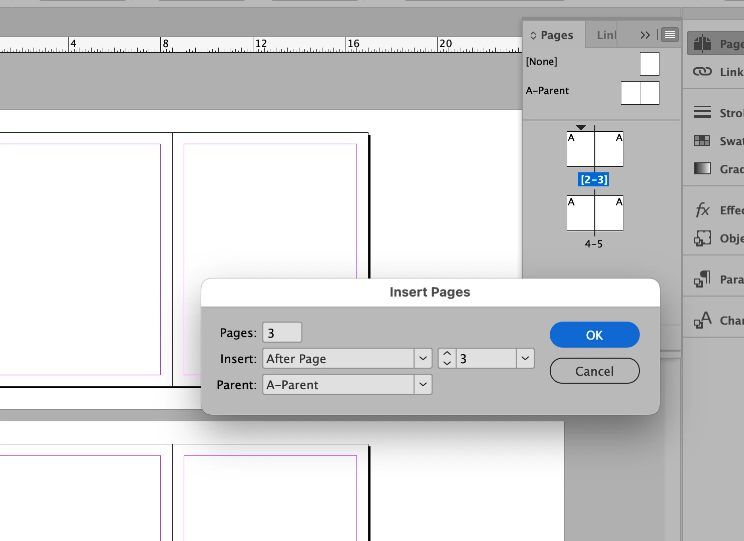Open the Insert After Page dropdown
The height and width of the screenshot is (541, 744).
pos(347,359)
